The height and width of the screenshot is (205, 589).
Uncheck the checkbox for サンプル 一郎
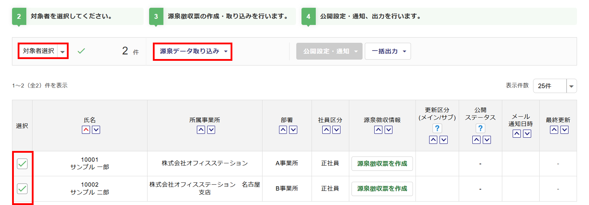click(22, 164)
